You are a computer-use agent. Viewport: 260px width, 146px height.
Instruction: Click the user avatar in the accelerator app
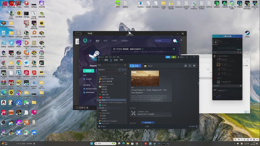click(x=175, y=41)
